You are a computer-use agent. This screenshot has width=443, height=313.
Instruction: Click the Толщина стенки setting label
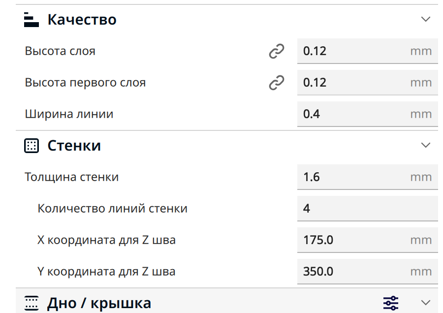coord(72,177)
